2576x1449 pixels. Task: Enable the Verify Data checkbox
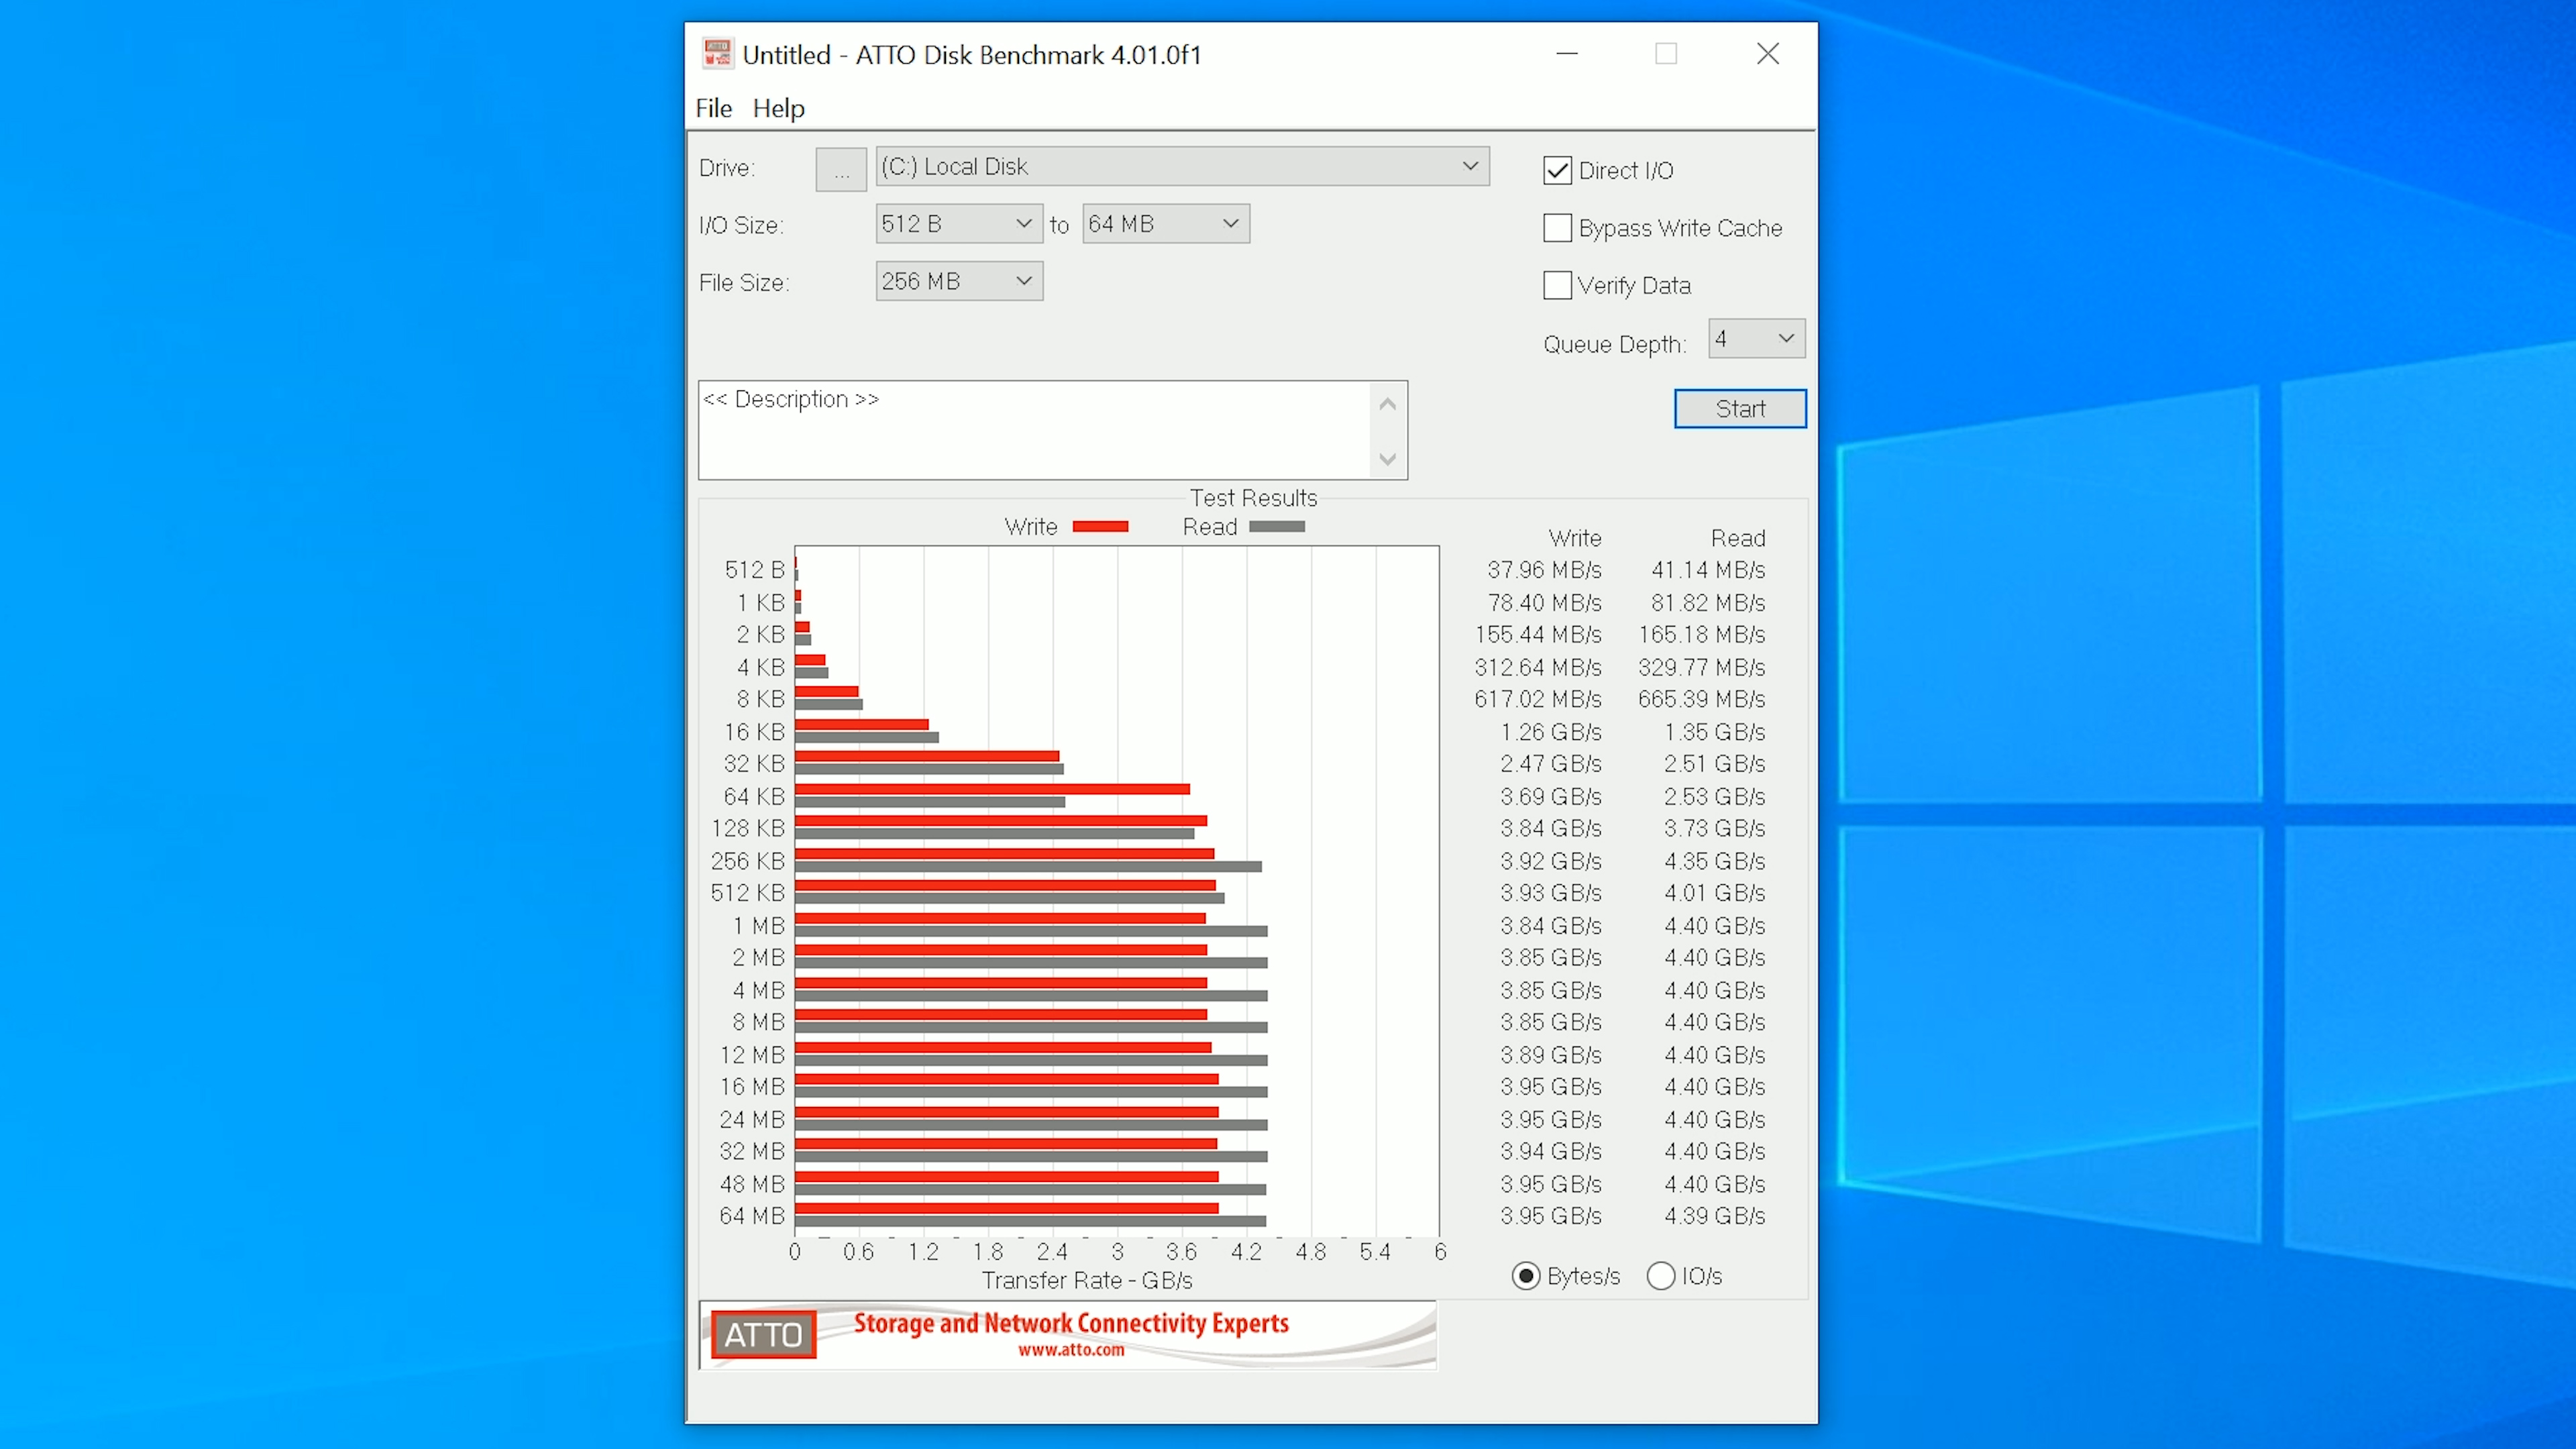point(1557,286)
